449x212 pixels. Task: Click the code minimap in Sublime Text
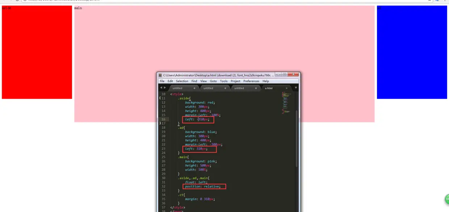(x=286, y=103)
